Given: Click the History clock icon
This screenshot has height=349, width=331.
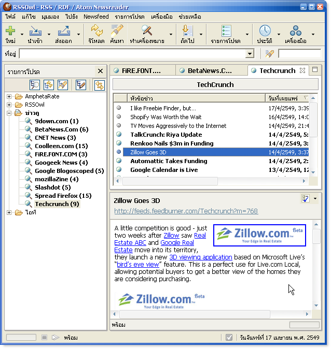Looking at the screenshot, I should click(x=265, y=31).
